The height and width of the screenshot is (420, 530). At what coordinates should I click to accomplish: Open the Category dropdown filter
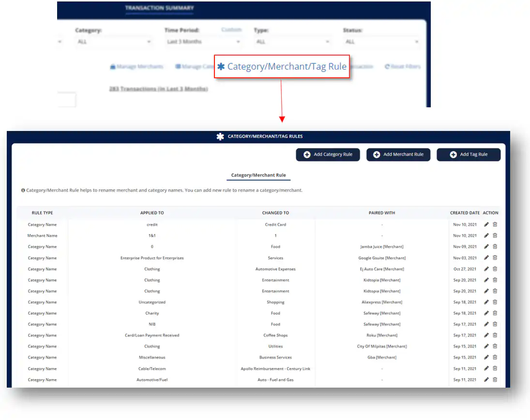coord(114,42)
